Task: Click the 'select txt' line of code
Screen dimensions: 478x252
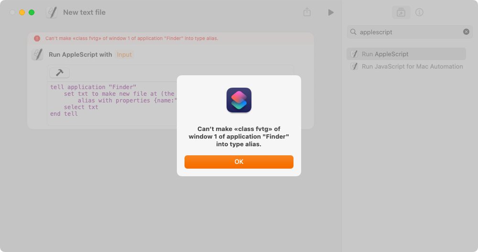Action: pos(81,107)
